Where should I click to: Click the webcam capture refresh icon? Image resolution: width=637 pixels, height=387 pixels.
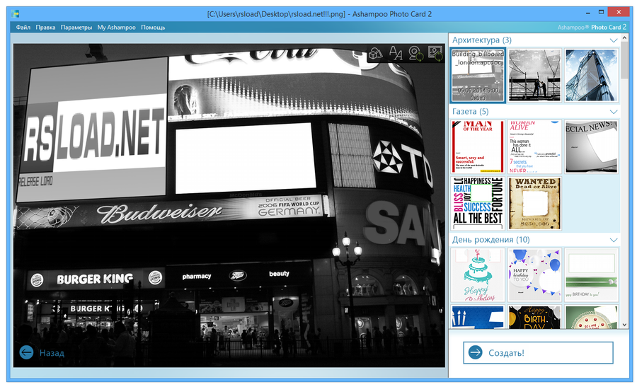[415, 54]
